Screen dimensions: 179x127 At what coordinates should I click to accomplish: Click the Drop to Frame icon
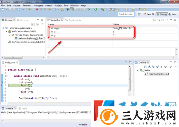[x=58, y=9]
